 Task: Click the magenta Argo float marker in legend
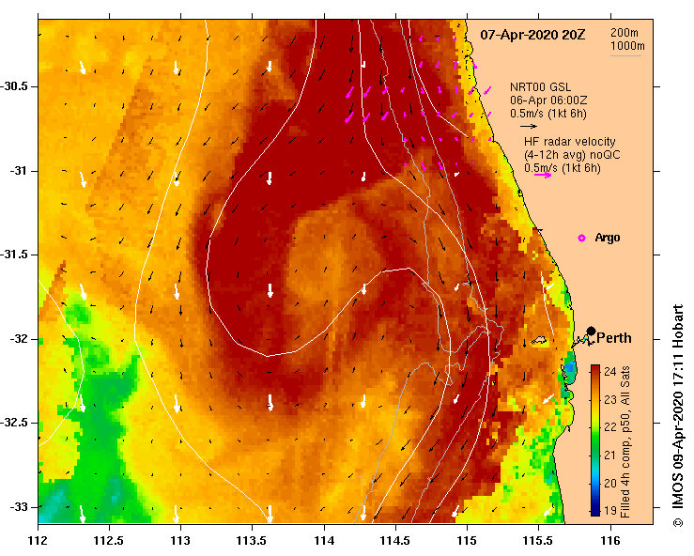click(x=581, y=239)
